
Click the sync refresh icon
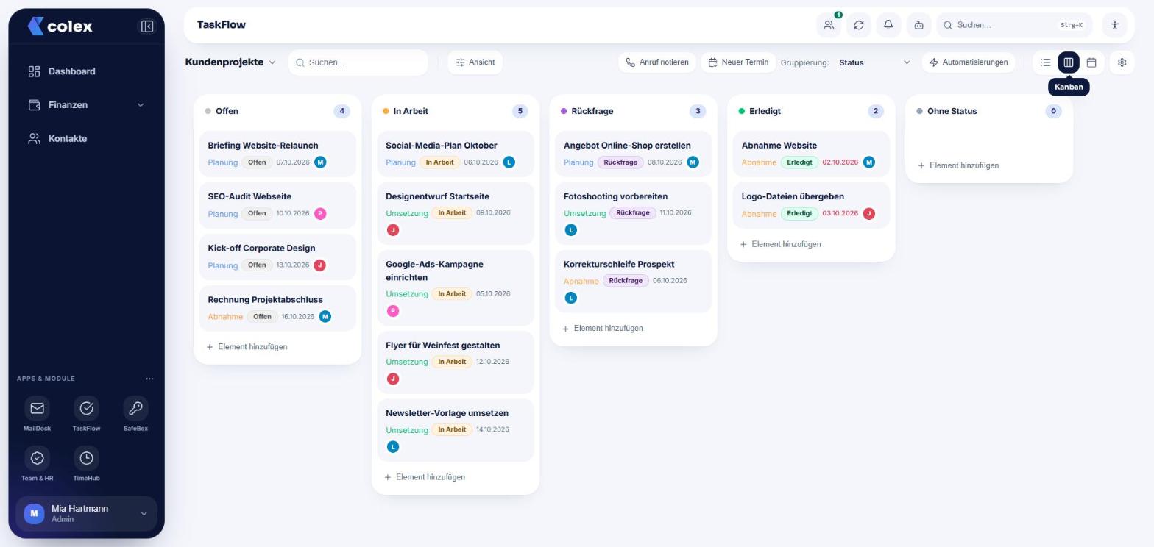859,25
